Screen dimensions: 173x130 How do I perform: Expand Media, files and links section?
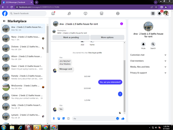[148, 67]
